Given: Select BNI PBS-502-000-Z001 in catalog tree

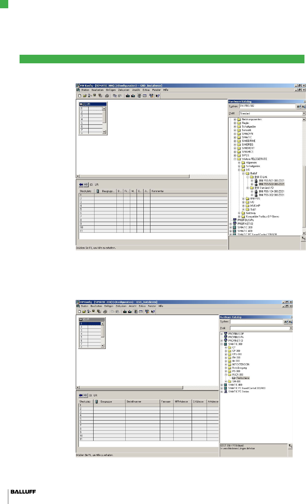Looking at the screenshot, I should click(271, 184).
